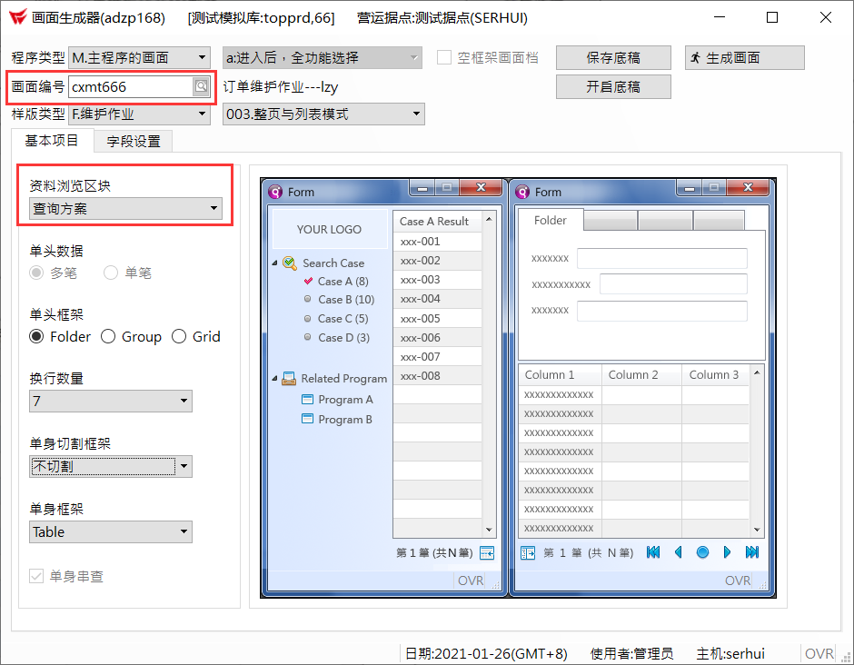The height and width of the screenshot is (665, 854).
Task: Click the xxx-001 row in results list
Action: [x=438, y=242]
